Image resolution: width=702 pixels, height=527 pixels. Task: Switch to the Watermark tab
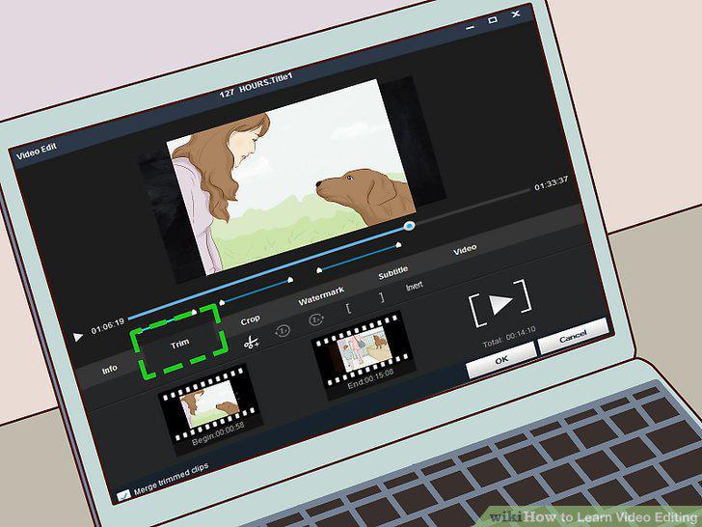click(321, 295)
